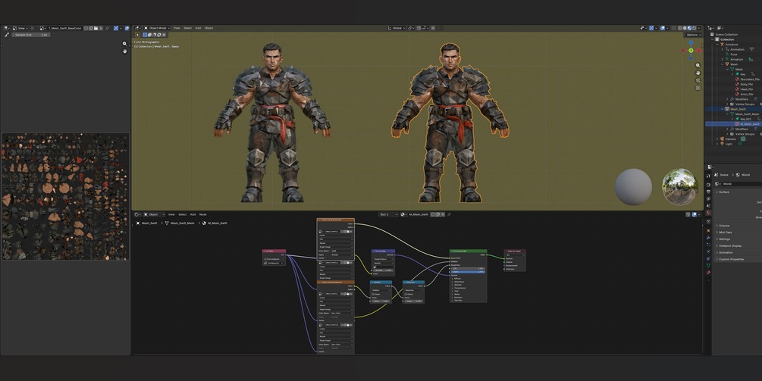Screen dimensions: 762x381
Task: Click the World datablock name field
Action: click(x=742, y=184)
